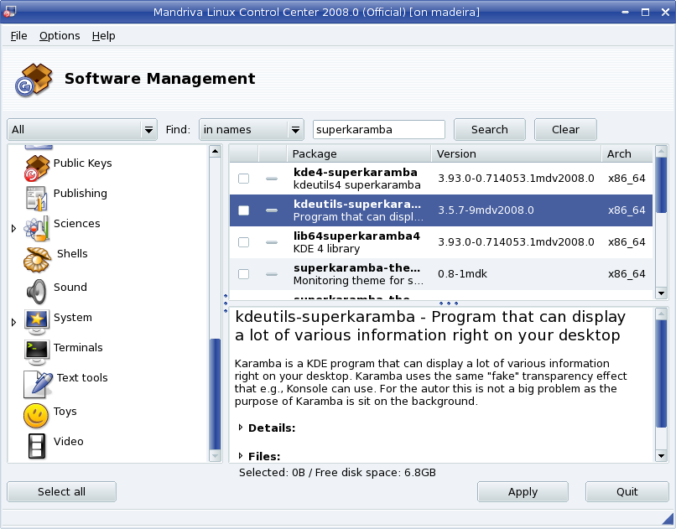Click the package list scrollbar thumb
Image resolution: width=676 pixels, height=529 pixels.
click(x=661, y=184)
